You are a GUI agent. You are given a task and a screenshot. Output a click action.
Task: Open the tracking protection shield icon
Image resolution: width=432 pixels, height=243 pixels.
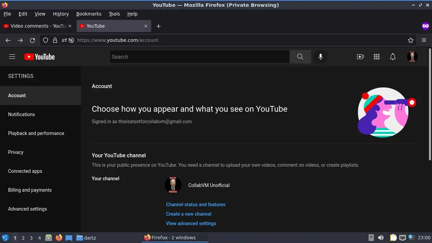[46, 40]
